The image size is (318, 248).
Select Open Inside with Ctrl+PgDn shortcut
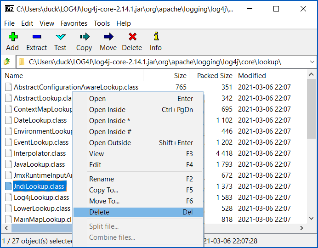pos(138,110)
